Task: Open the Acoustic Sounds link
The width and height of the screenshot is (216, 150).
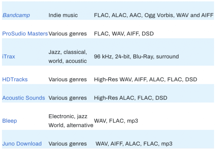Action: [x=24, y=98]
